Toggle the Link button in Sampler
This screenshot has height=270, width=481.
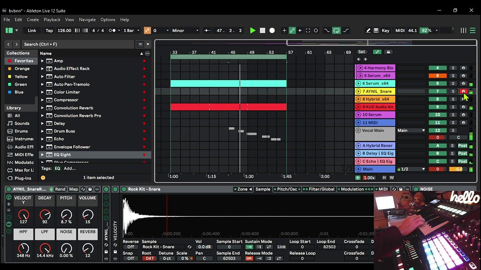[x=281, y=247]
